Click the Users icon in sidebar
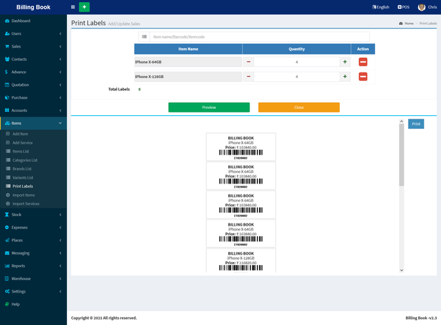Viewport: 441px width, 325px height. (x=7, y=34)
